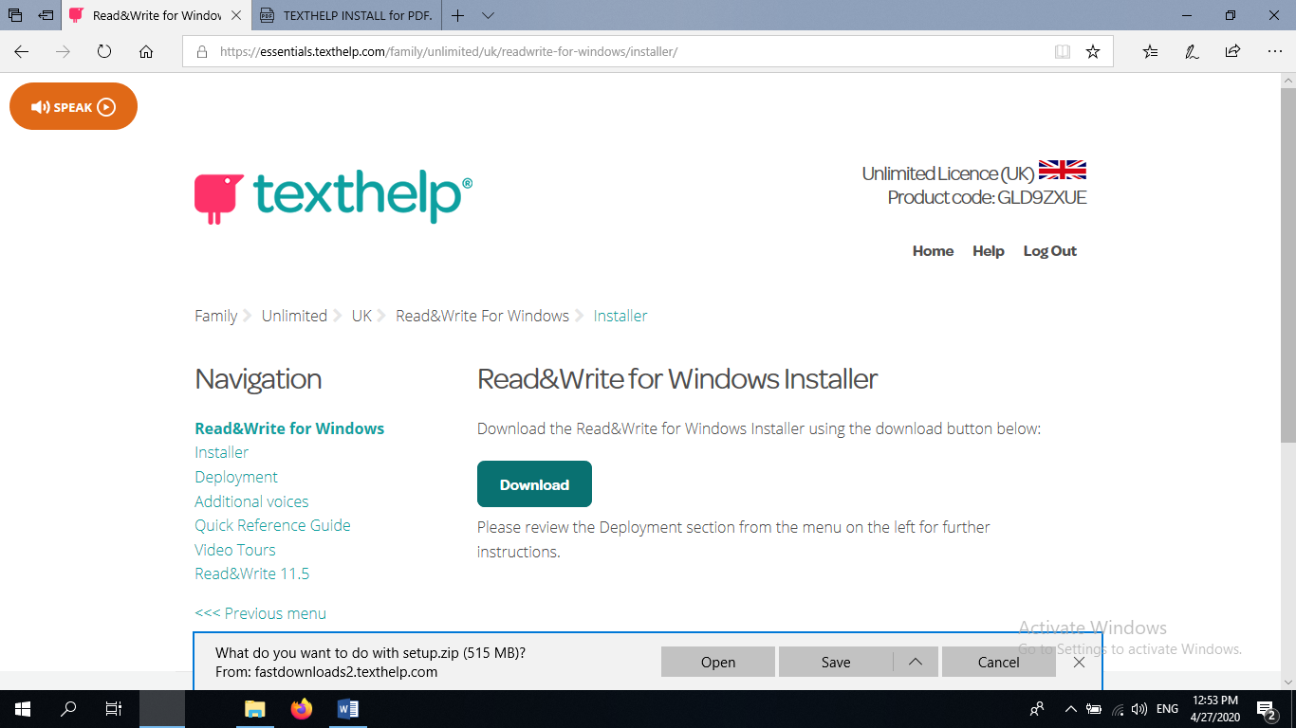Open Read&Write for Windows navigation heading
This screenshot has height=728, width=1296.
pos(289,428)
